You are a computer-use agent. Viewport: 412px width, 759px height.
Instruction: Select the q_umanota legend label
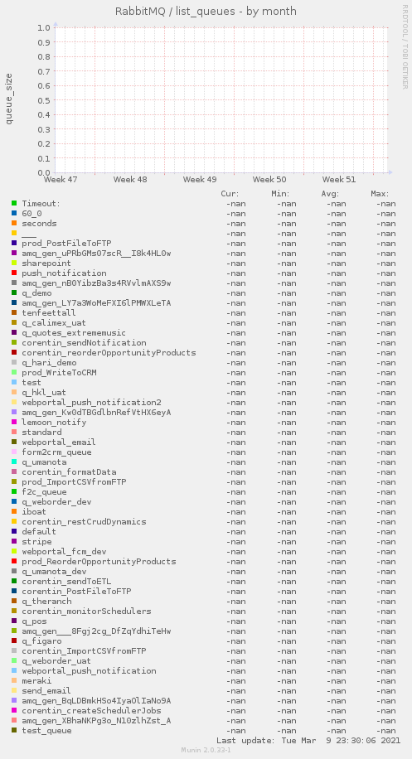pos(44,462)
